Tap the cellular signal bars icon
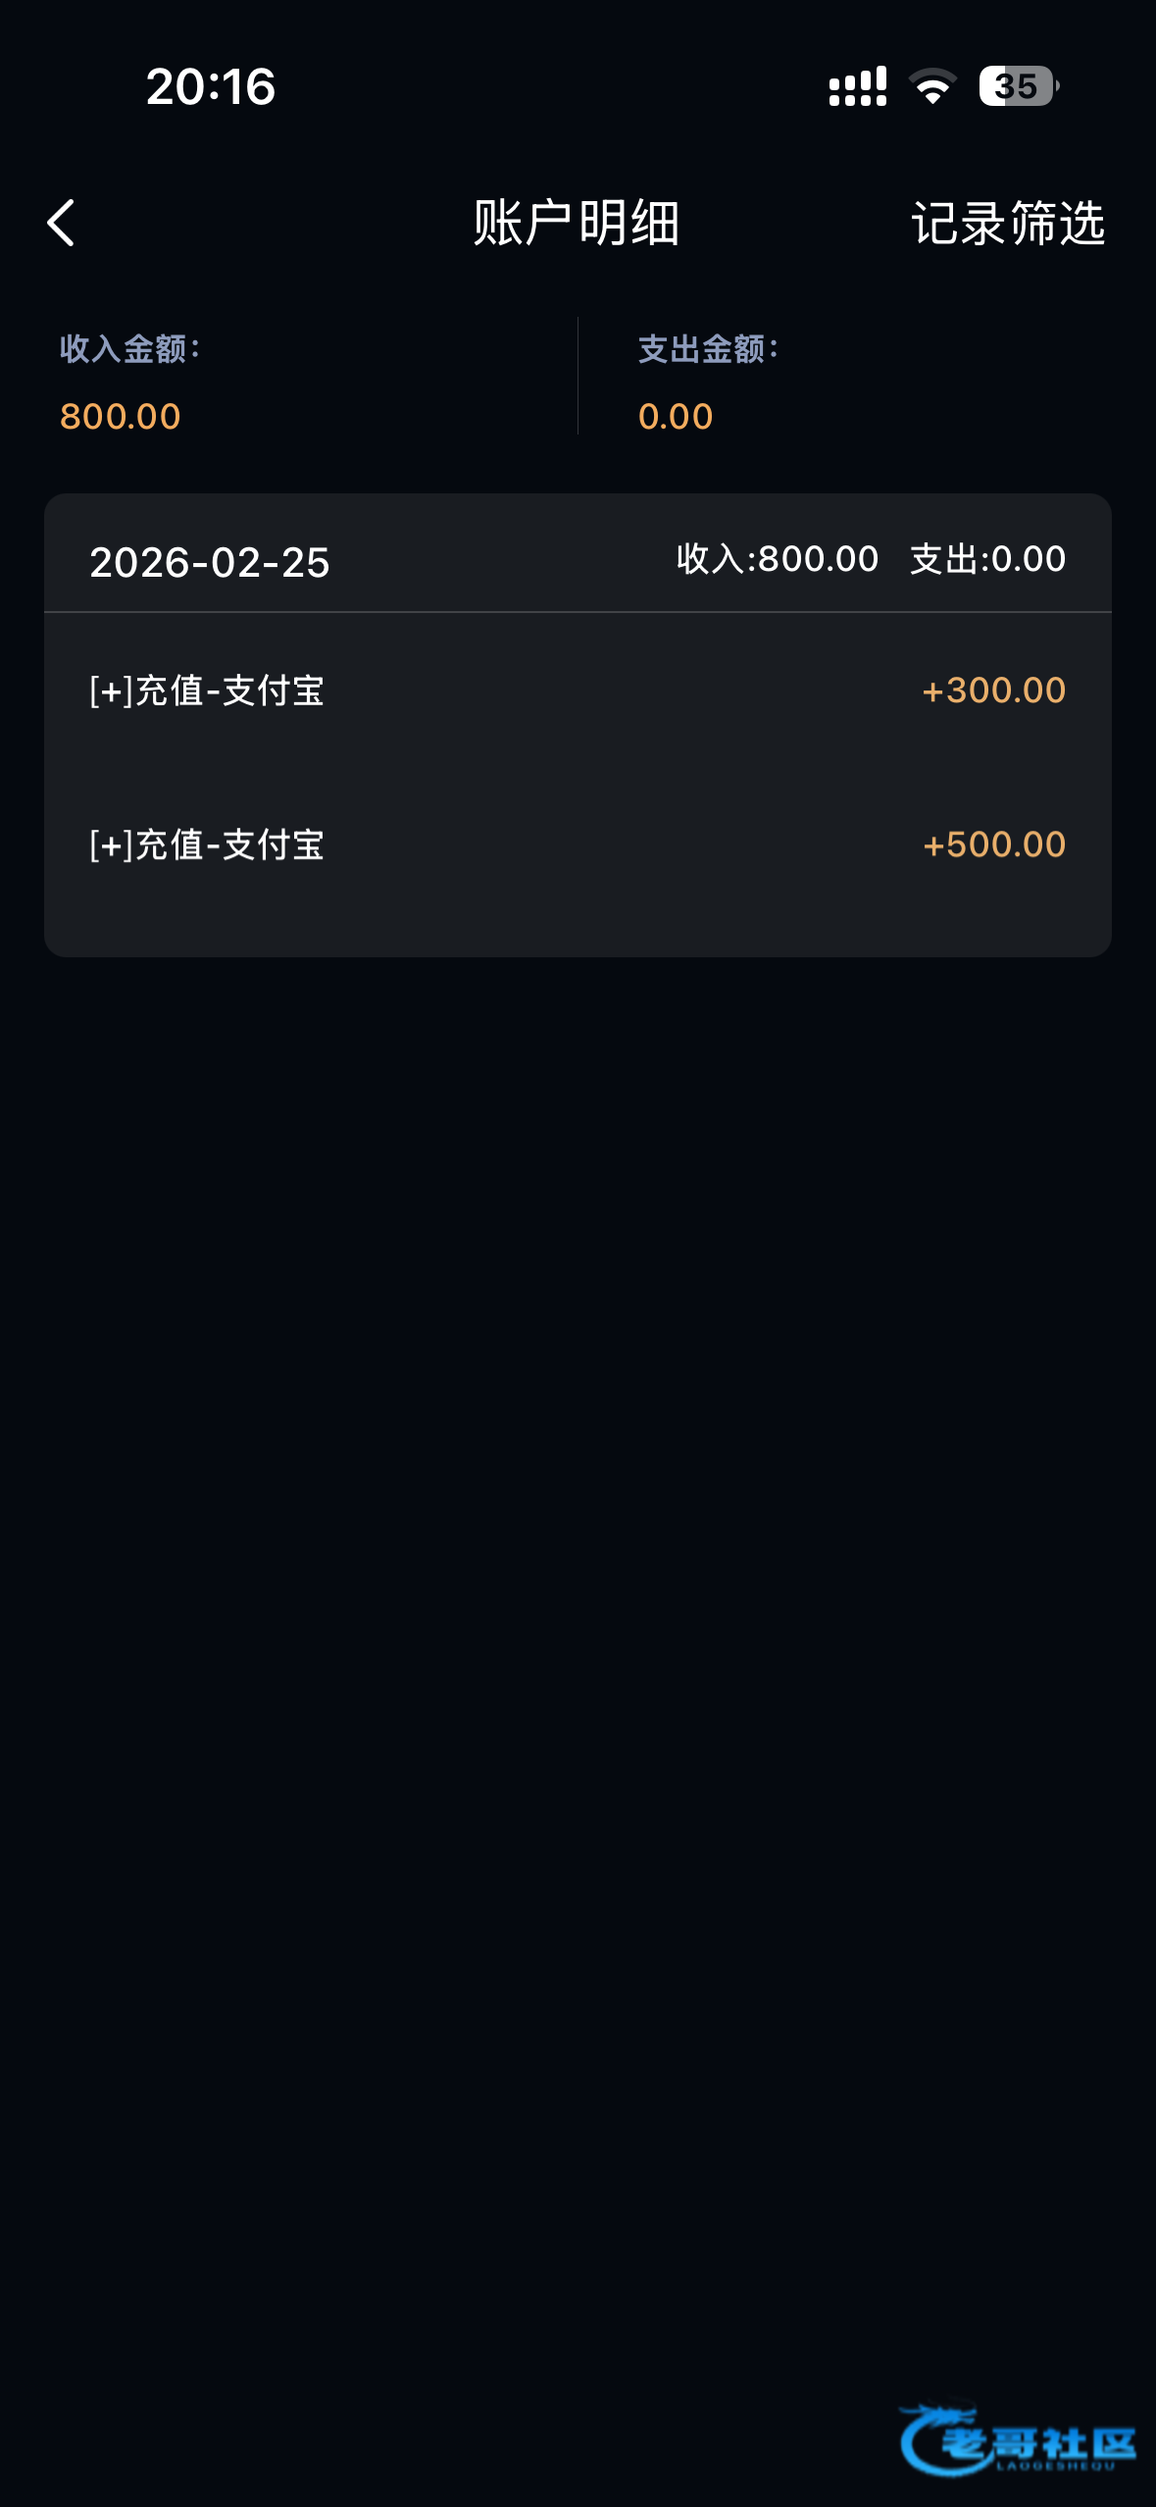The height and width of the screenshot is (2507, 1156). 857,86
